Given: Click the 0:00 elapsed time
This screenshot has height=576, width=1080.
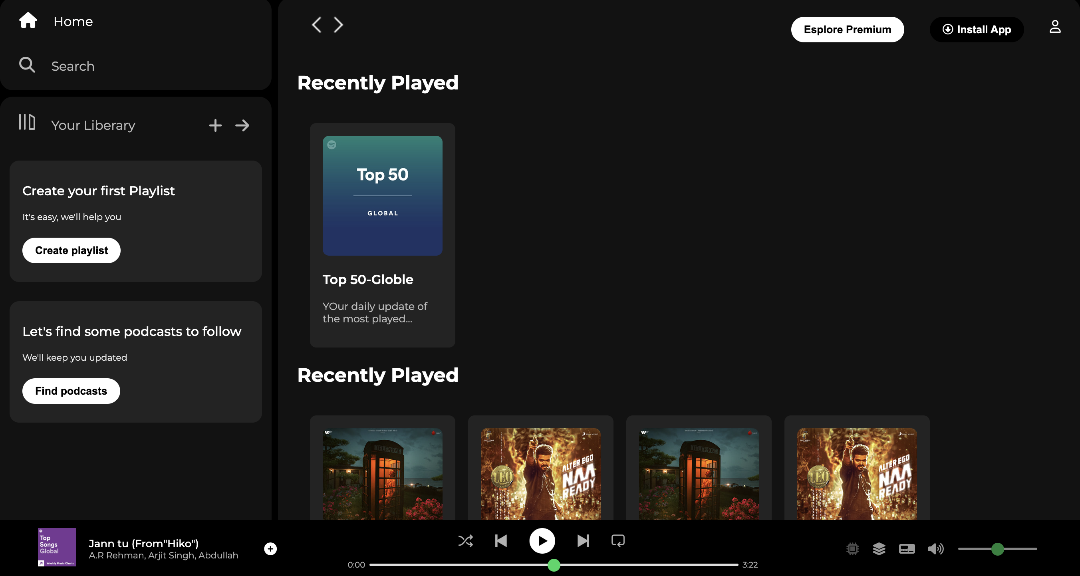Looking at the screenshot, I should coord(356,565).
